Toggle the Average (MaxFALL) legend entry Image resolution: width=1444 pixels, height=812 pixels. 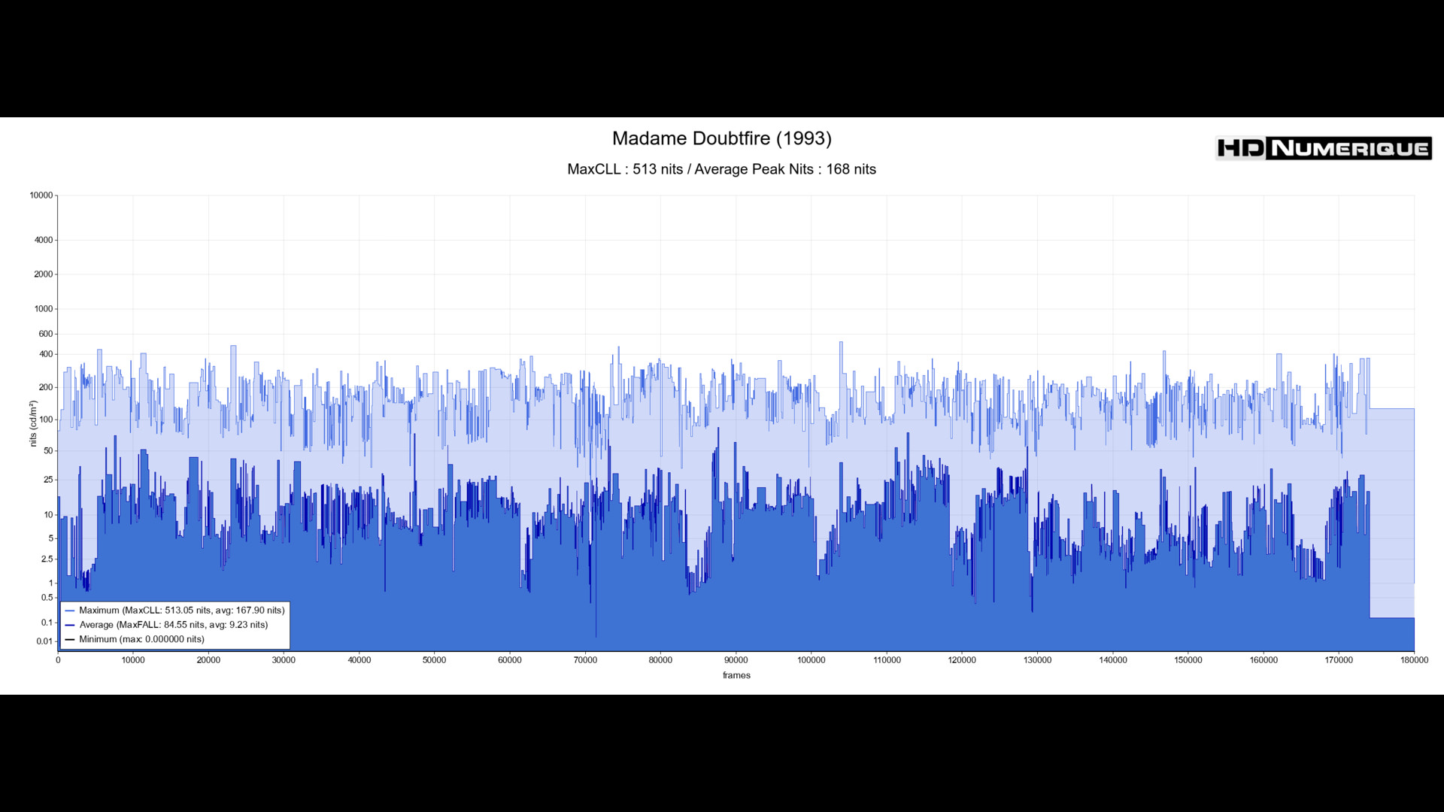tap(167, 625)
